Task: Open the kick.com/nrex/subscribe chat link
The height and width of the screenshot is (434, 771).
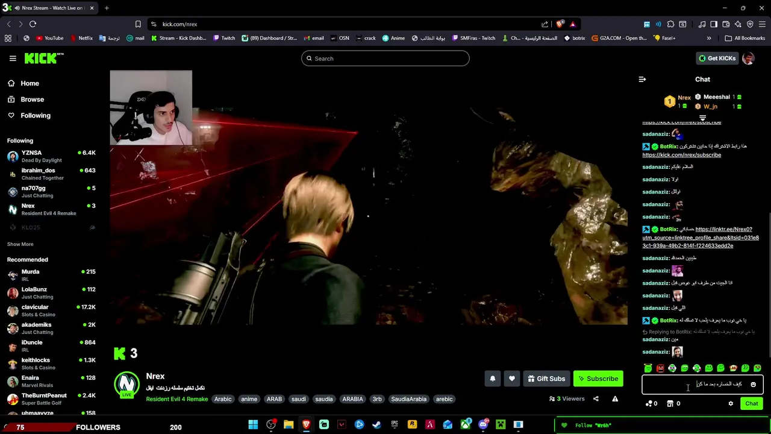Action: click(x=681, y=155)
